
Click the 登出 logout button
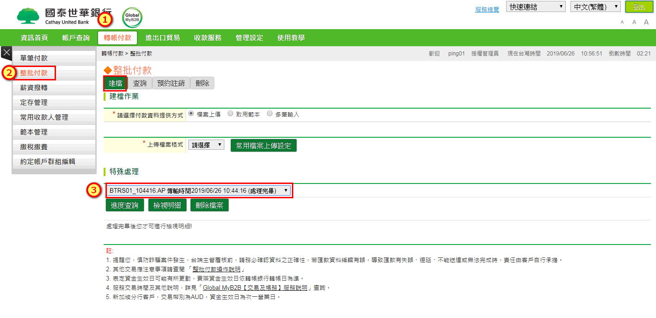pyautogui.click(x=639, y=7)
